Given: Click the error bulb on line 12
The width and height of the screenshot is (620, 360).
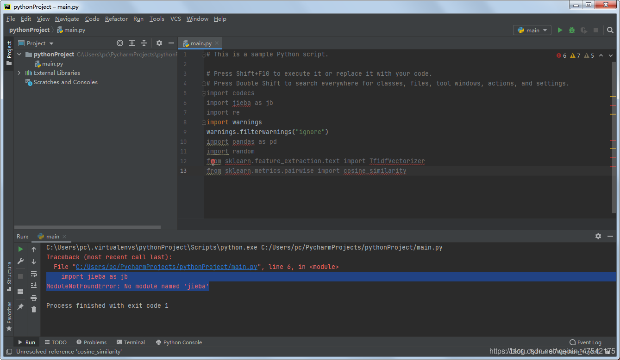Looking at the screenshot, I should coord(213,161).
